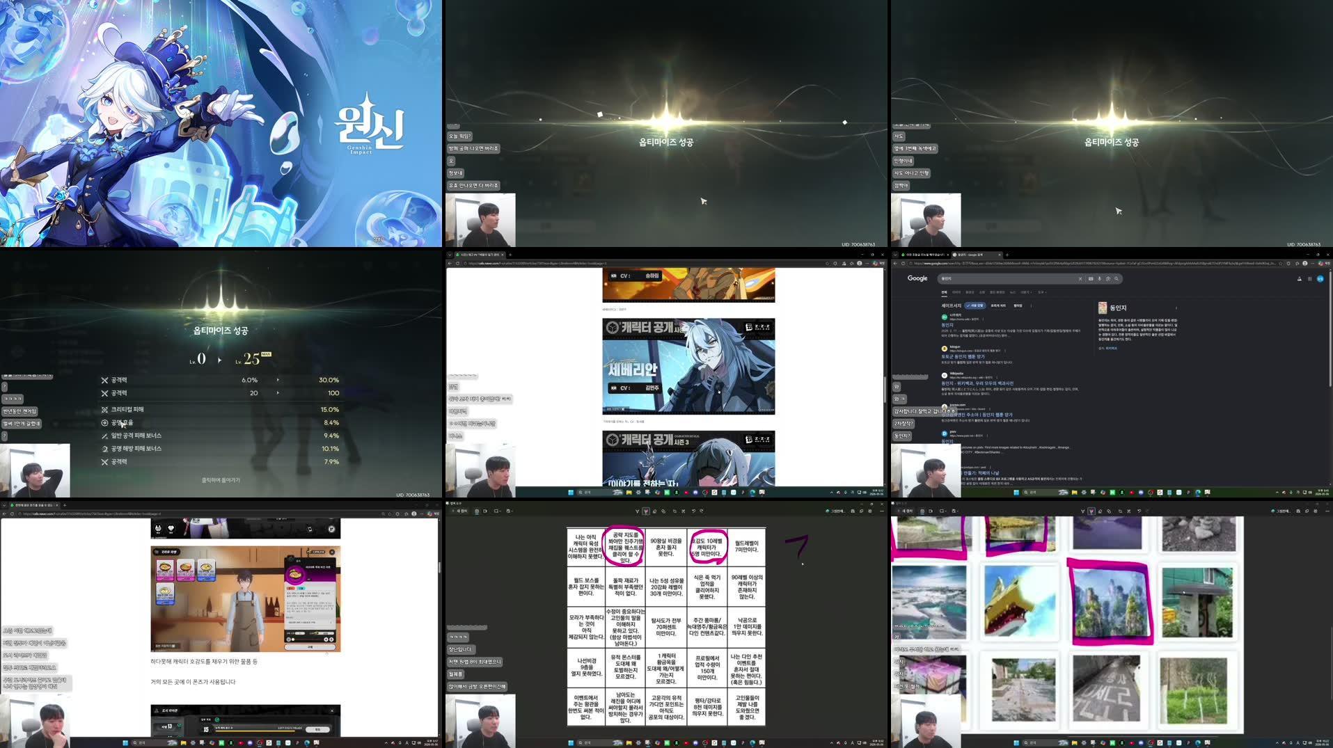
Task: Select the second SafeSearch chip in Google
Action: click(998, 305)
